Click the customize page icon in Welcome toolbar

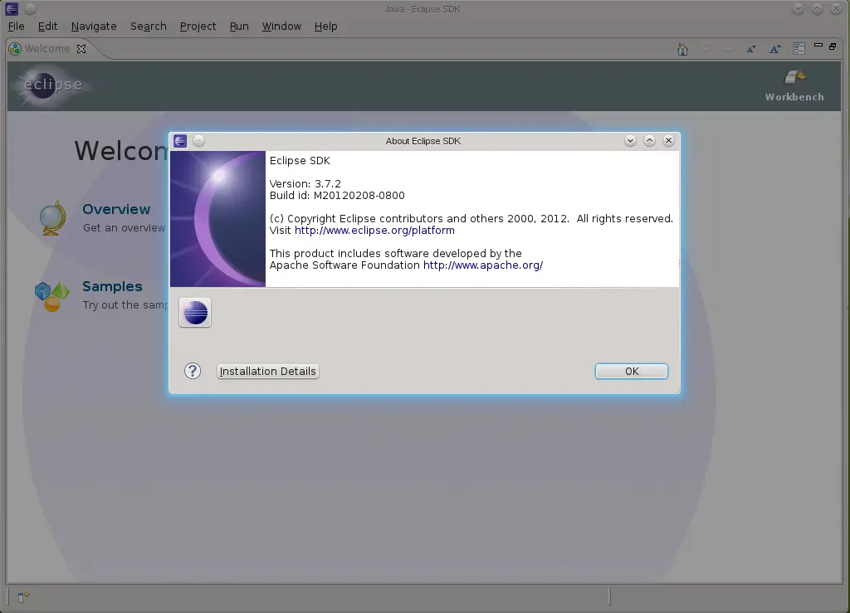pos(799,49)
